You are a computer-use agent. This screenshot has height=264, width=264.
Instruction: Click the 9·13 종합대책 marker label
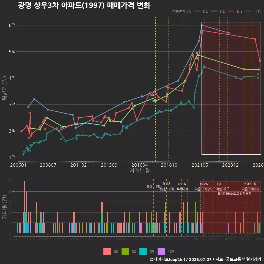point(167,186)
